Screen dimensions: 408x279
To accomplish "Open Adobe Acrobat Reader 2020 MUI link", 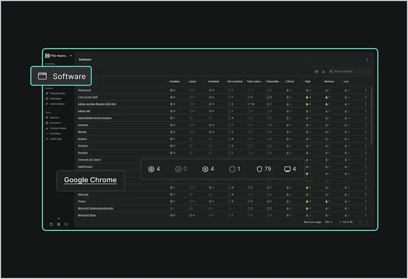I will (97, 104).
